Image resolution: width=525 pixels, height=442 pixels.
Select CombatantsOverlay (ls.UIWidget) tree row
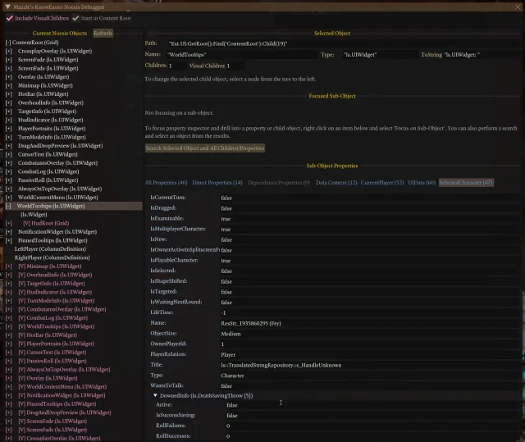(x=57, y=163)
